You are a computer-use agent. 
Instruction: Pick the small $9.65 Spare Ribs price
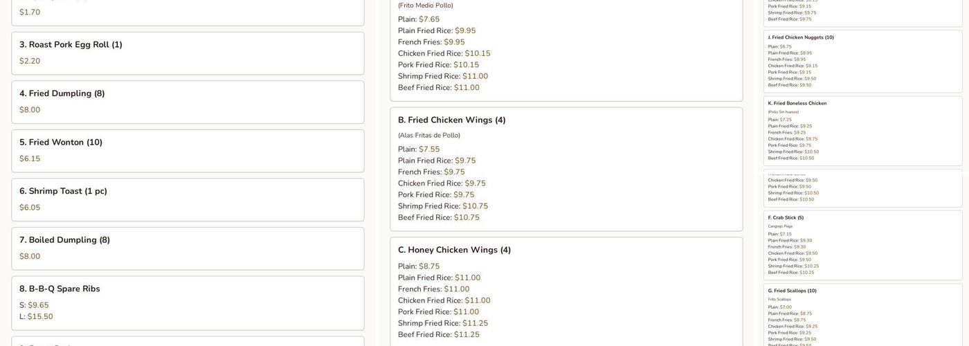(x=38, y=305)
